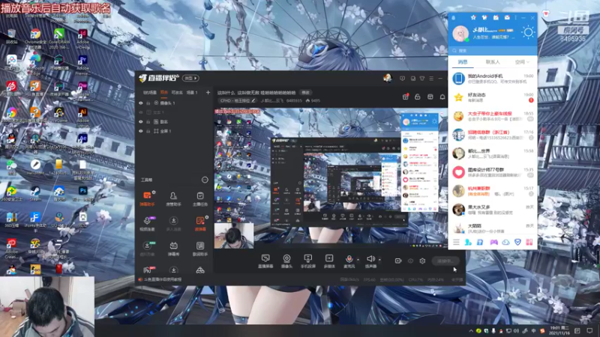
Task: Select the 可改名 scene tab
Action: [x=177, y=92]
